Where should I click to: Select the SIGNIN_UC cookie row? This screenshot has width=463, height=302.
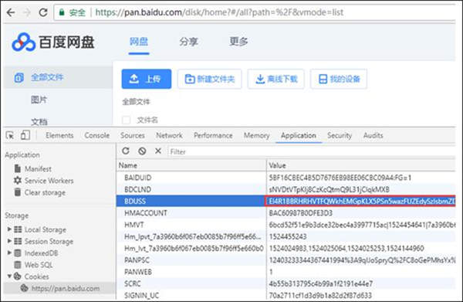(286, 295)
